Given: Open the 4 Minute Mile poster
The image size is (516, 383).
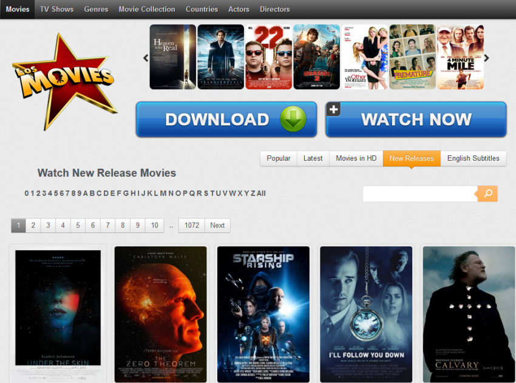Looking at the screenshot, I should pyautogui.click(x=460, y=57).
